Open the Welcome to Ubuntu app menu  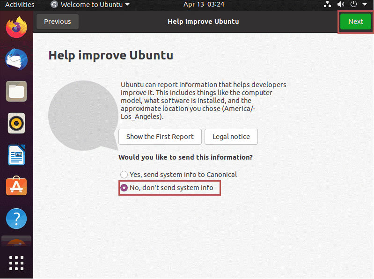coord(90,5)
